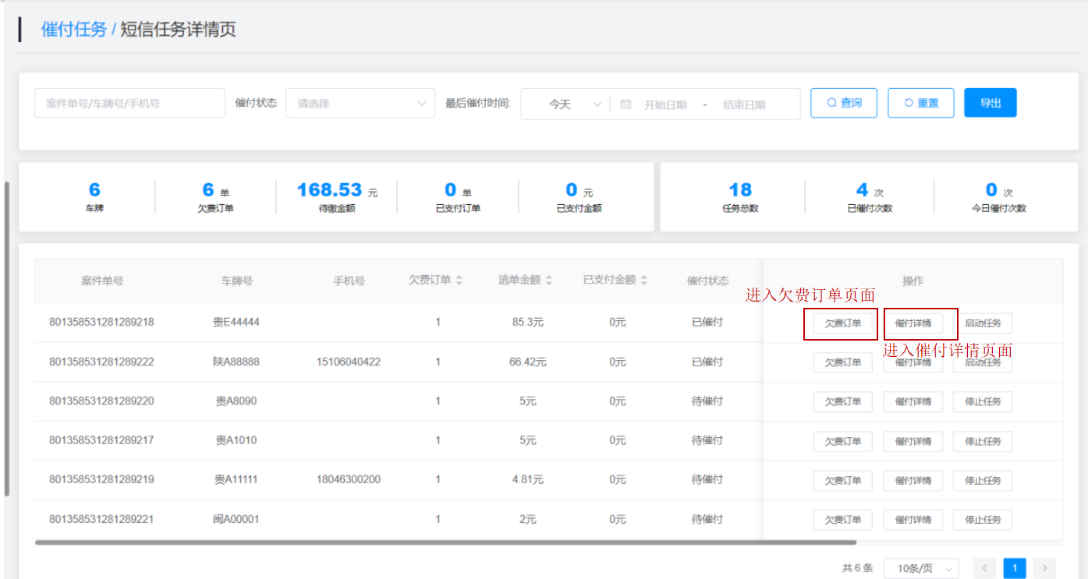Open the 催付状态 status dropdown
1088x579 pixels.
[360, 104]
